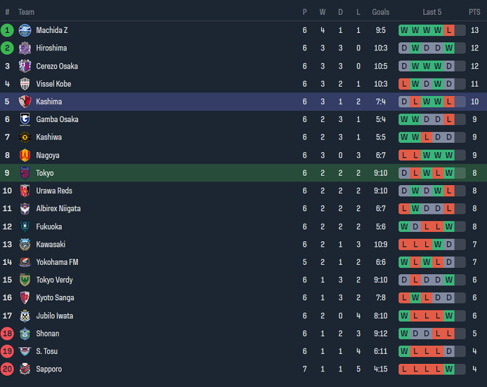Image resolution: width=487 pixels, height=387 pixels.
Task: Click the Kashima club crest
Action: tap(25, 102)
